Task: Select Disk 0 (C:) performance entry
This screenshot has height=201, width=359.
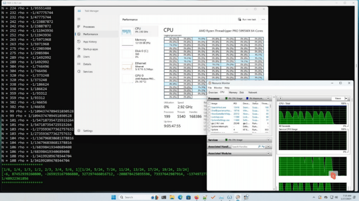Action: point(139,54)
